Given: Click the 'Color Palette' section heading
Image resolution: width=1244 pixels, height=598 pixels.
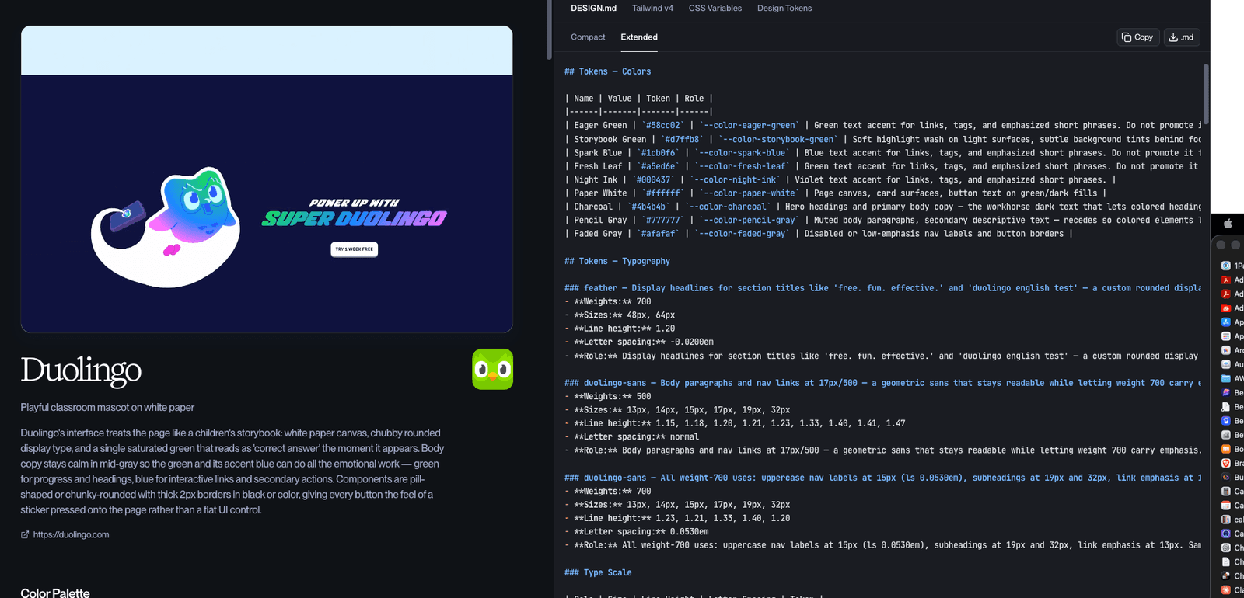Looking at the screenshot, I should coord(55,593).
